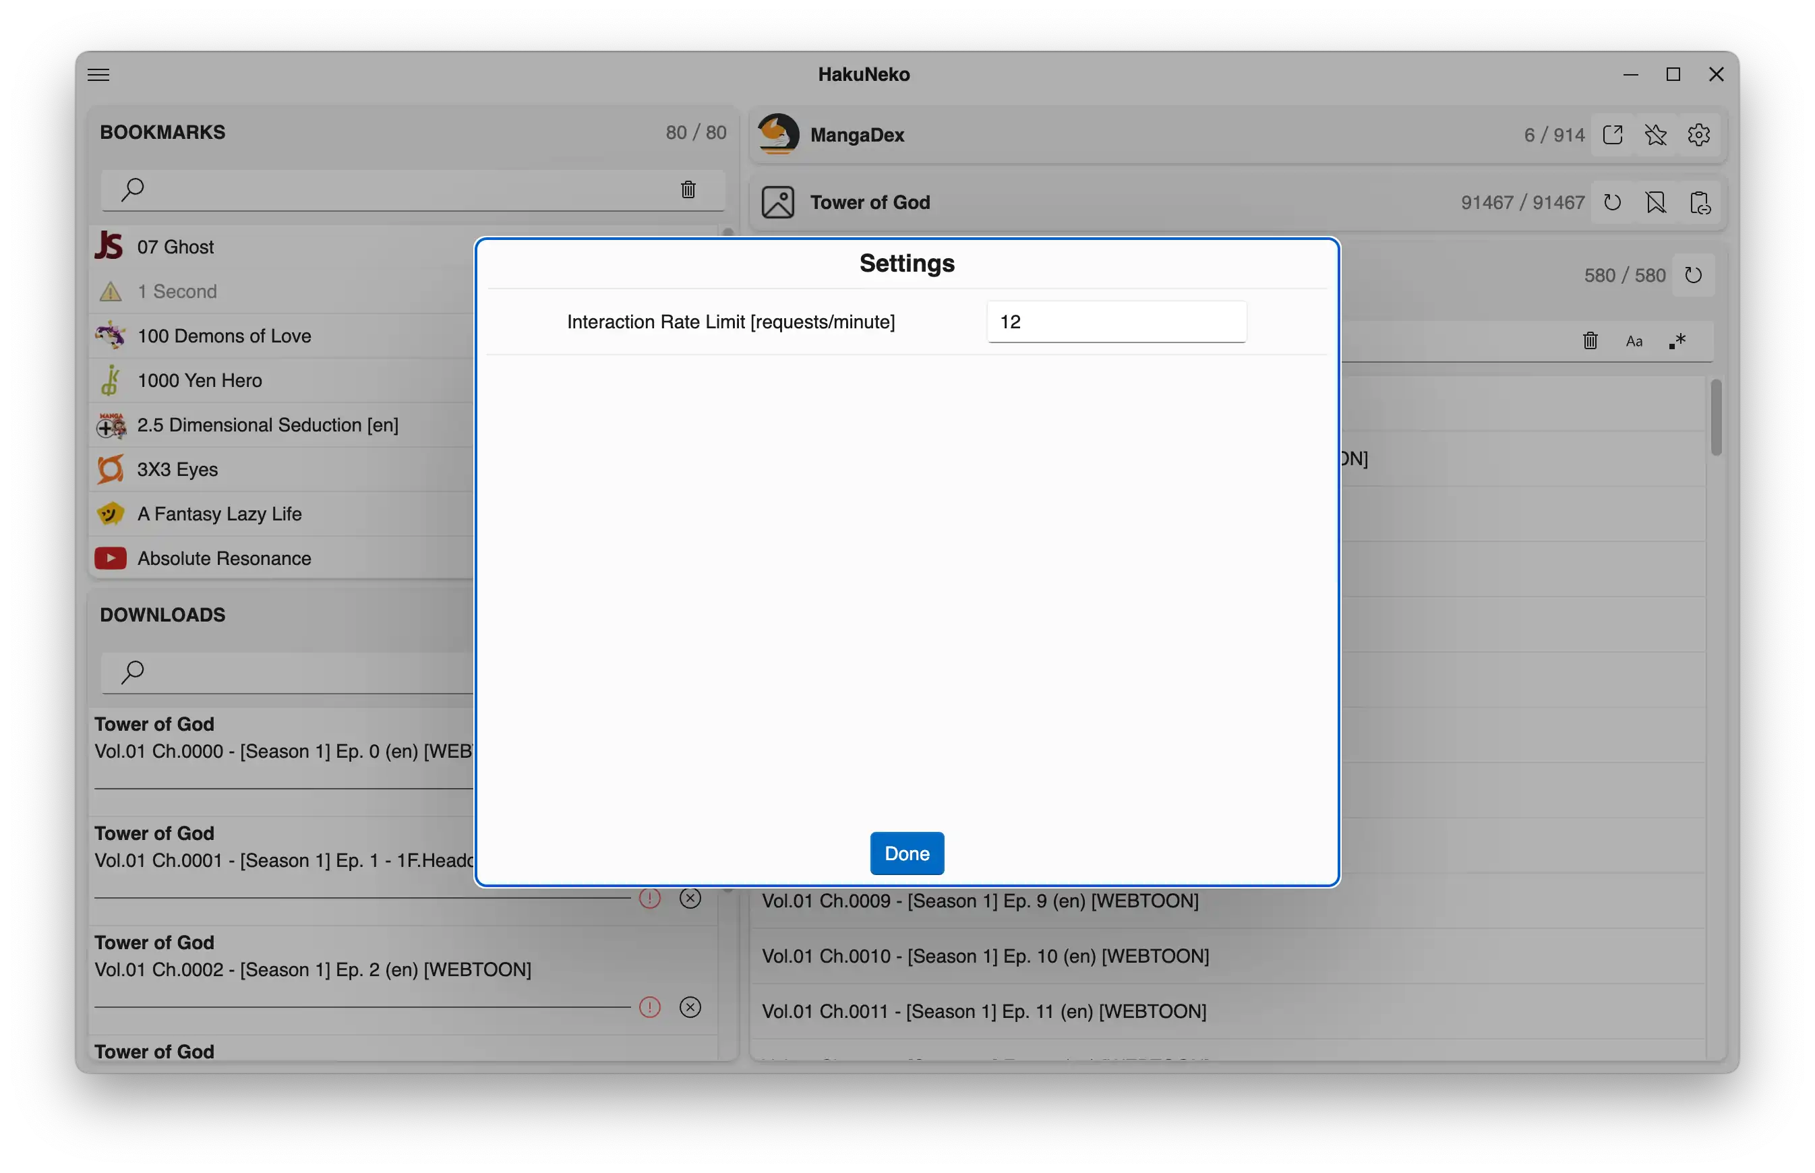Open MangaDex website in external browser

pyautogui.click(x=1613, y=135)
